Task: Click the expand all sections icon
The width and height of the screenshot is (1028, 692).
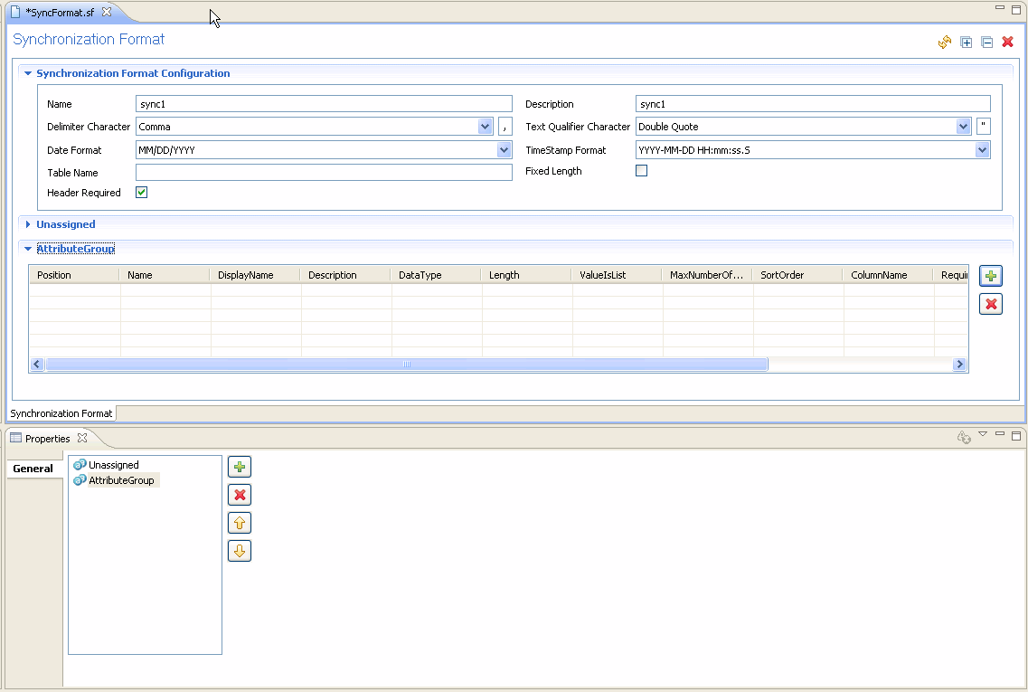Action: (967, 42)
